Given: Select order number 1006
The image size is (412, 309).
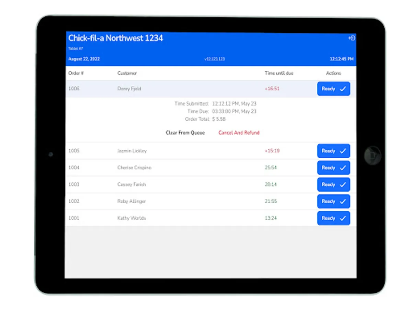Looking at the screenshot, I should click(74, 89).
